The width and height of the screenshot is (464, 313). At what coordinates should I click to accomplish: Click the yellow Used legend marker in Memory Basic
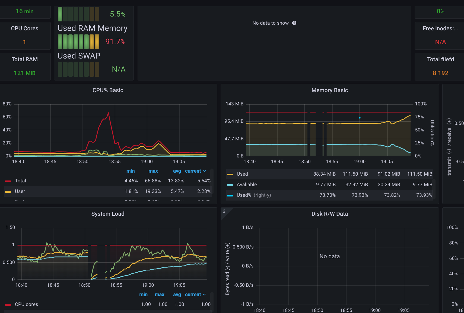pos(230,174)
